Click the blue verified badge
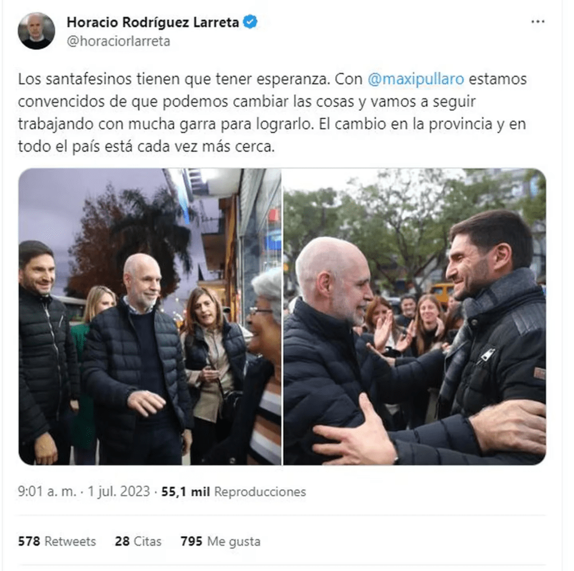Viewport: 574px width, 571px height. click(251, 22)
